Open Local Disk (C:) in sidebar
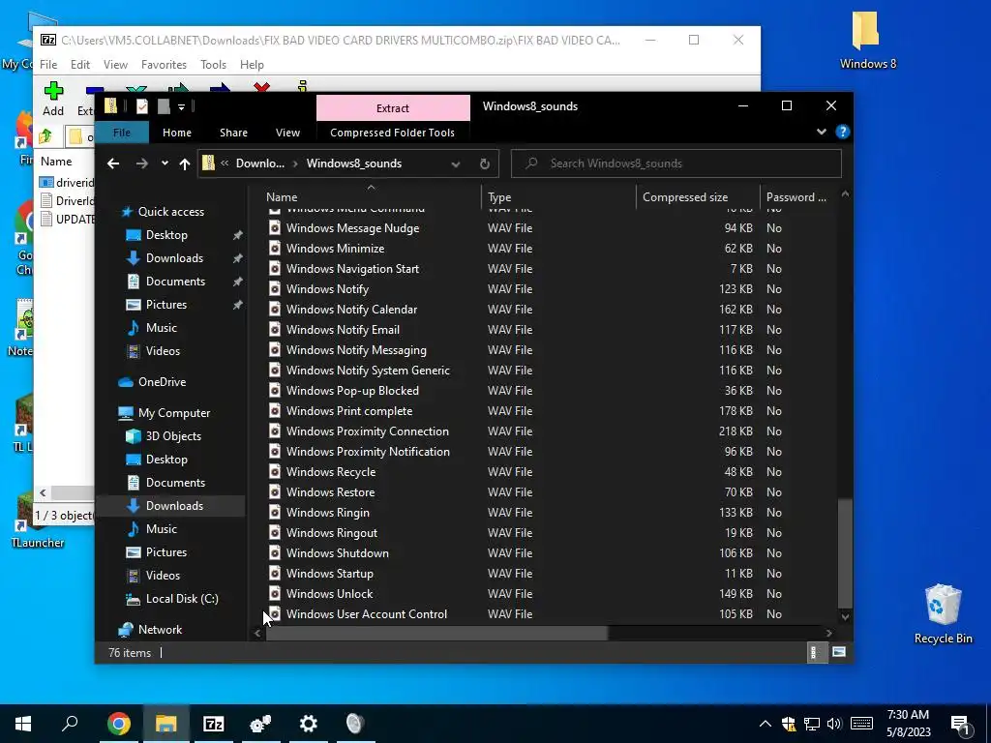This screenshot has width=991, height=743. (x=182, y=598)
